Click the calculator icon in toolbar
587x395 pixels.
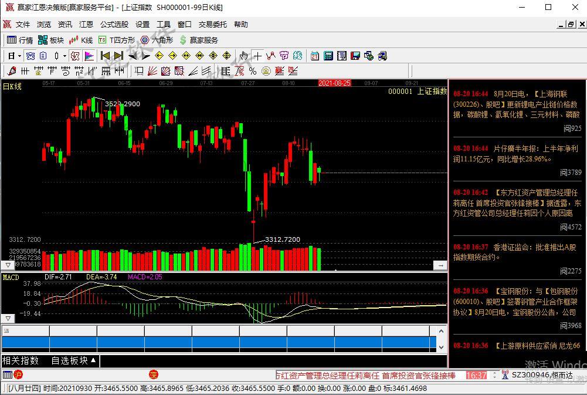328,56
